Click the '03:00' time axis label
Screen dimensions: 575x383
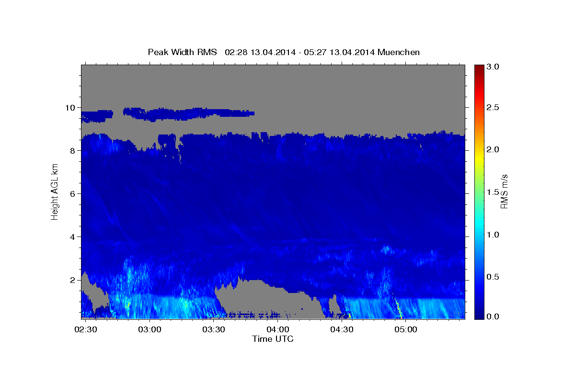point(149,330)
